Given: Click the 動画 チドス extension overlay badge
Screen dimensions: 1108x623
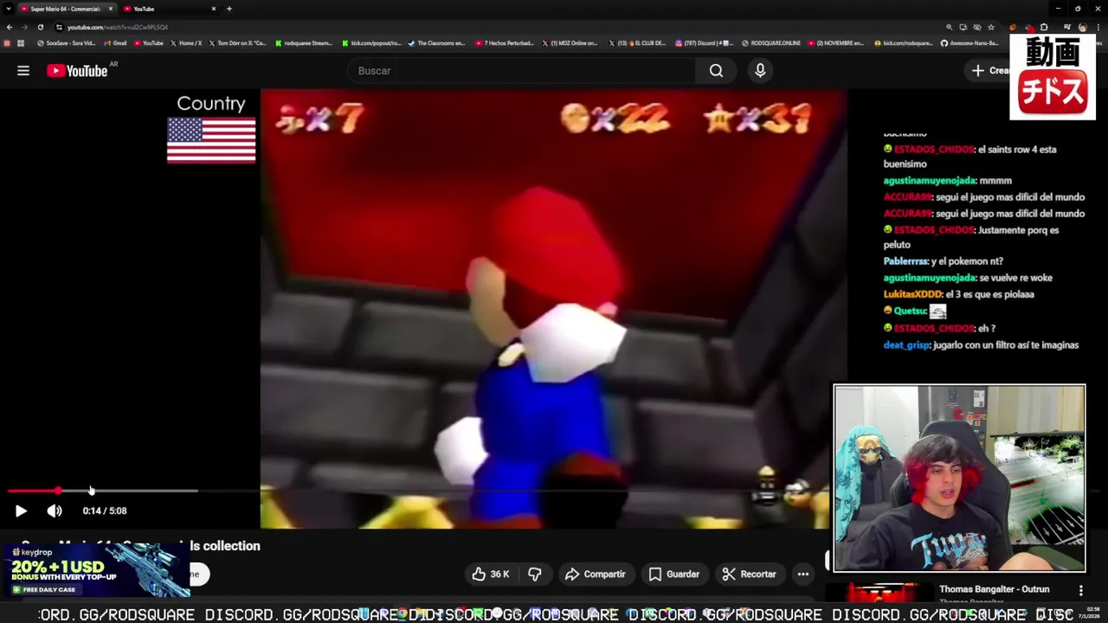Looking at the screenshot, I should pos(1053,77).
